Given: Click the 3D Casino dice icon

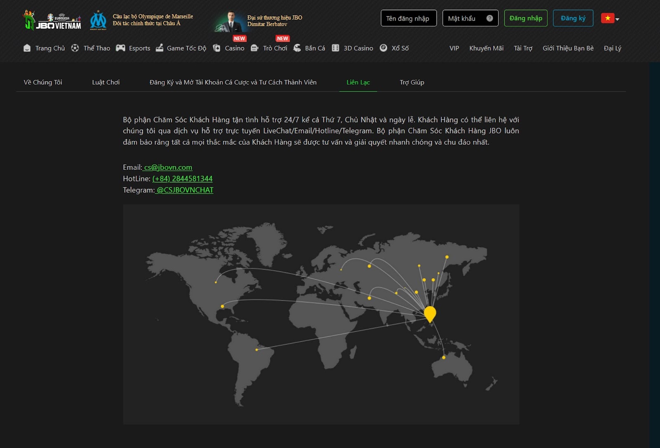Looking at the screenshot, I should (x=335, y=48).
